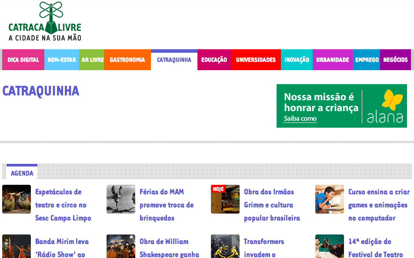This screenshot has height=258, width=414.
Task: Open 'Obra de William Shakespeare ganha' link
Action: coord(169,248)
